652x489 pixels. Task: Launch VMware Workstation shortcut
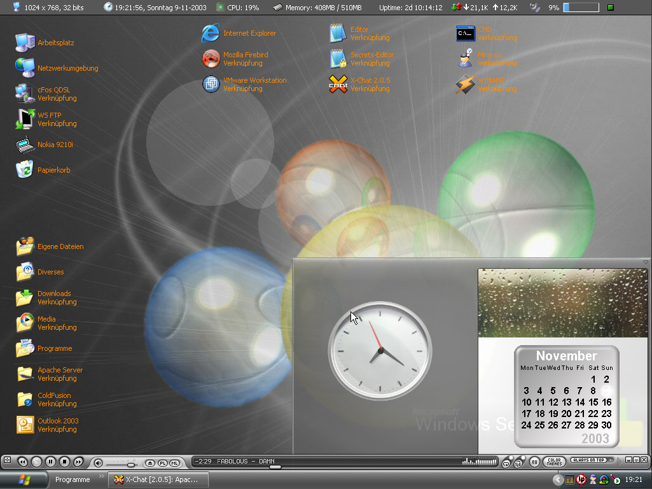[x=211, y=85]
